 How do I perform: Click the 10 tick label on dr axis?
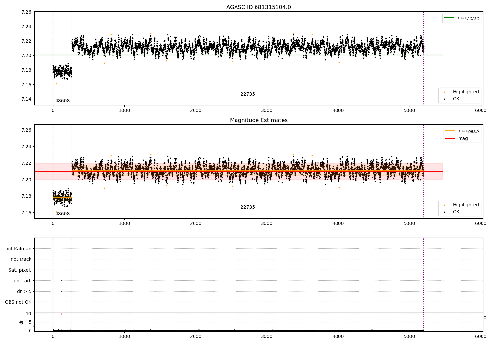coord(29,314)
